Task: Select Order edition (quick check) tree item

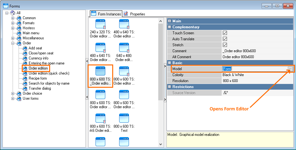Action: (49, 73)
